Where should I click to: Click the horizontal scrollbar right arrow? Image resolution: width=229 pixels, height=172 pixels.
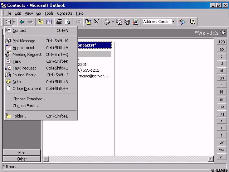click(x=211, y=159)
